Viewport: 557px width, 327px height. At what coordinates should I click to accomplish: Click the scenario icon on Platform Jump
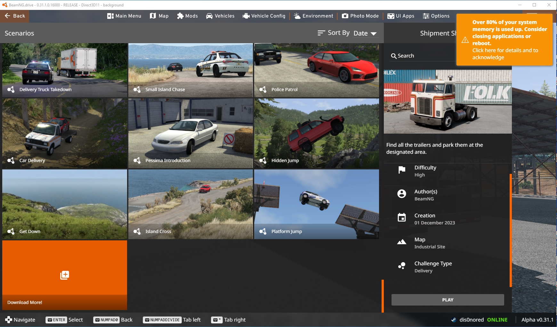(x=263, y=231)
